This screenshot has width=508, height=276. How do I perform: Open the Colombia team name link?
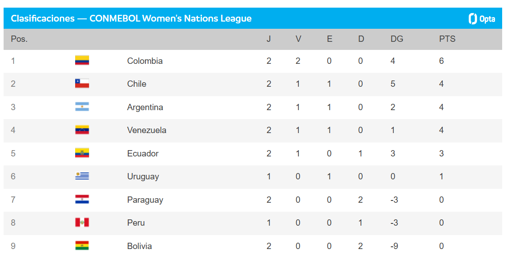(x=144, y=61)
